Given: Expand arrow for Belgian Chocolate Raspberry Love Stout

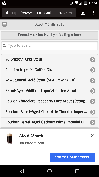Looking at the screenshot, I should [93, 101].
